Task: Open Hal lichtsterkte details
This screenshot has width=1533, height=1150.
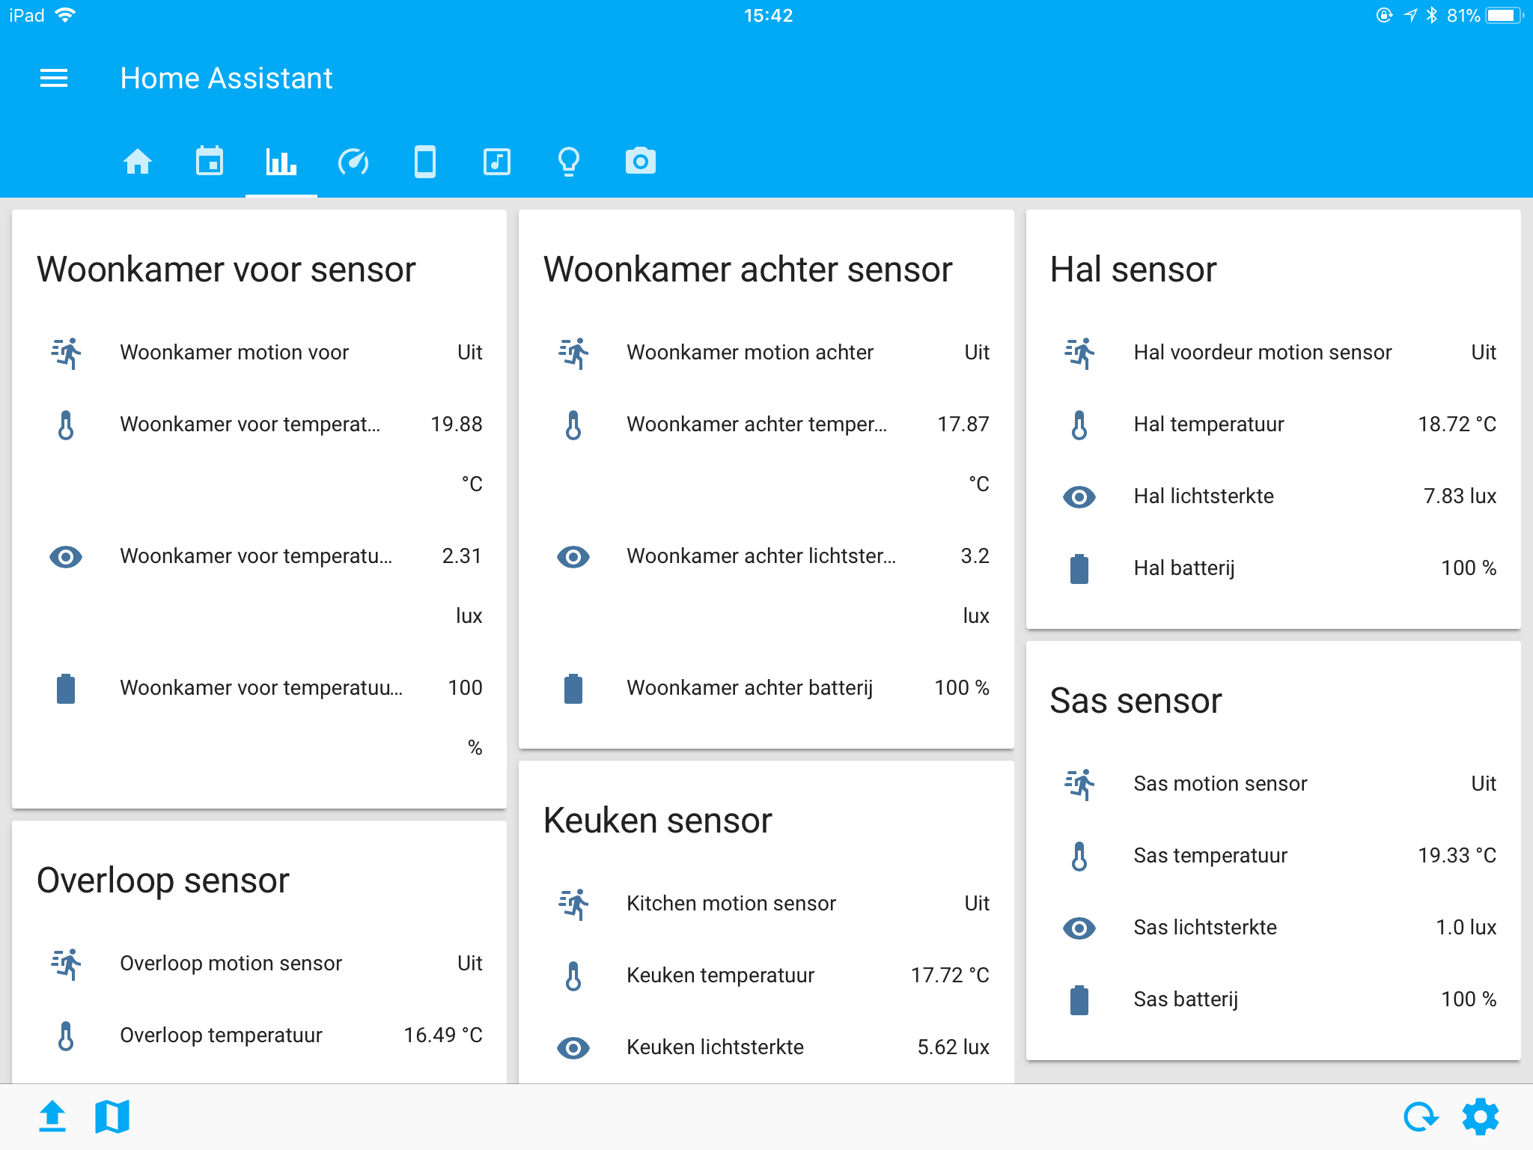Action: point(1273,496)
